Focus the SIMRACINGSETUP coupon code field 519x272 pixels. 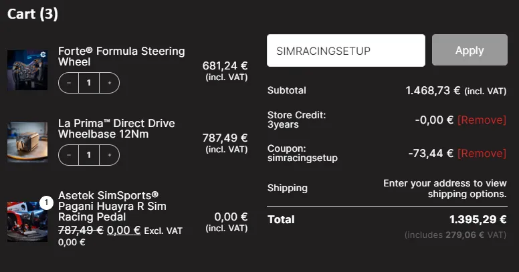tap(346, 51)
